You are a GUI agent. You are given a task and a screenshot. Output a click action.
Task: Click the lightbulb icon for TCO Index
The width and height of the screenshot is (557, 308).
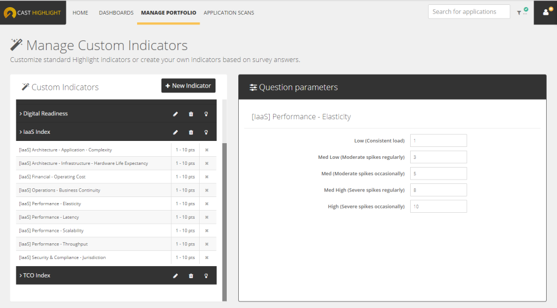pos(206,276)
